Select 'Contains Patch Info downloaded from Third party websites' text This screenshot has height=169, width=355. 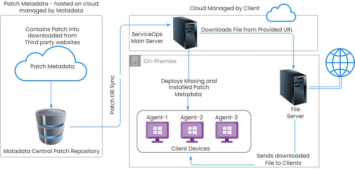pos(52,36)
